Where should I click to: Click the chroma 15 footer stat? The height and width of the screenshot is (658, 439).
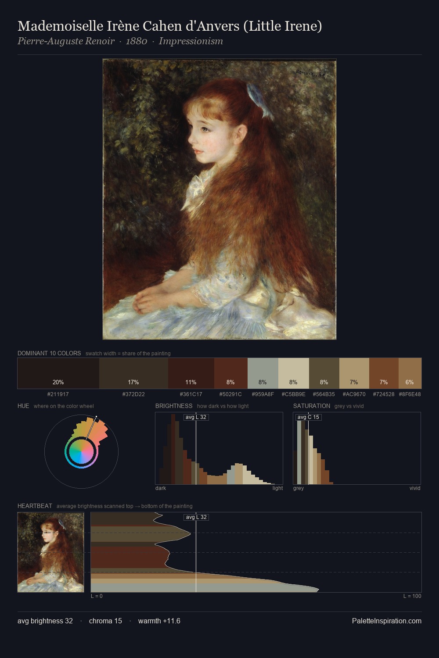click(105, 621)
